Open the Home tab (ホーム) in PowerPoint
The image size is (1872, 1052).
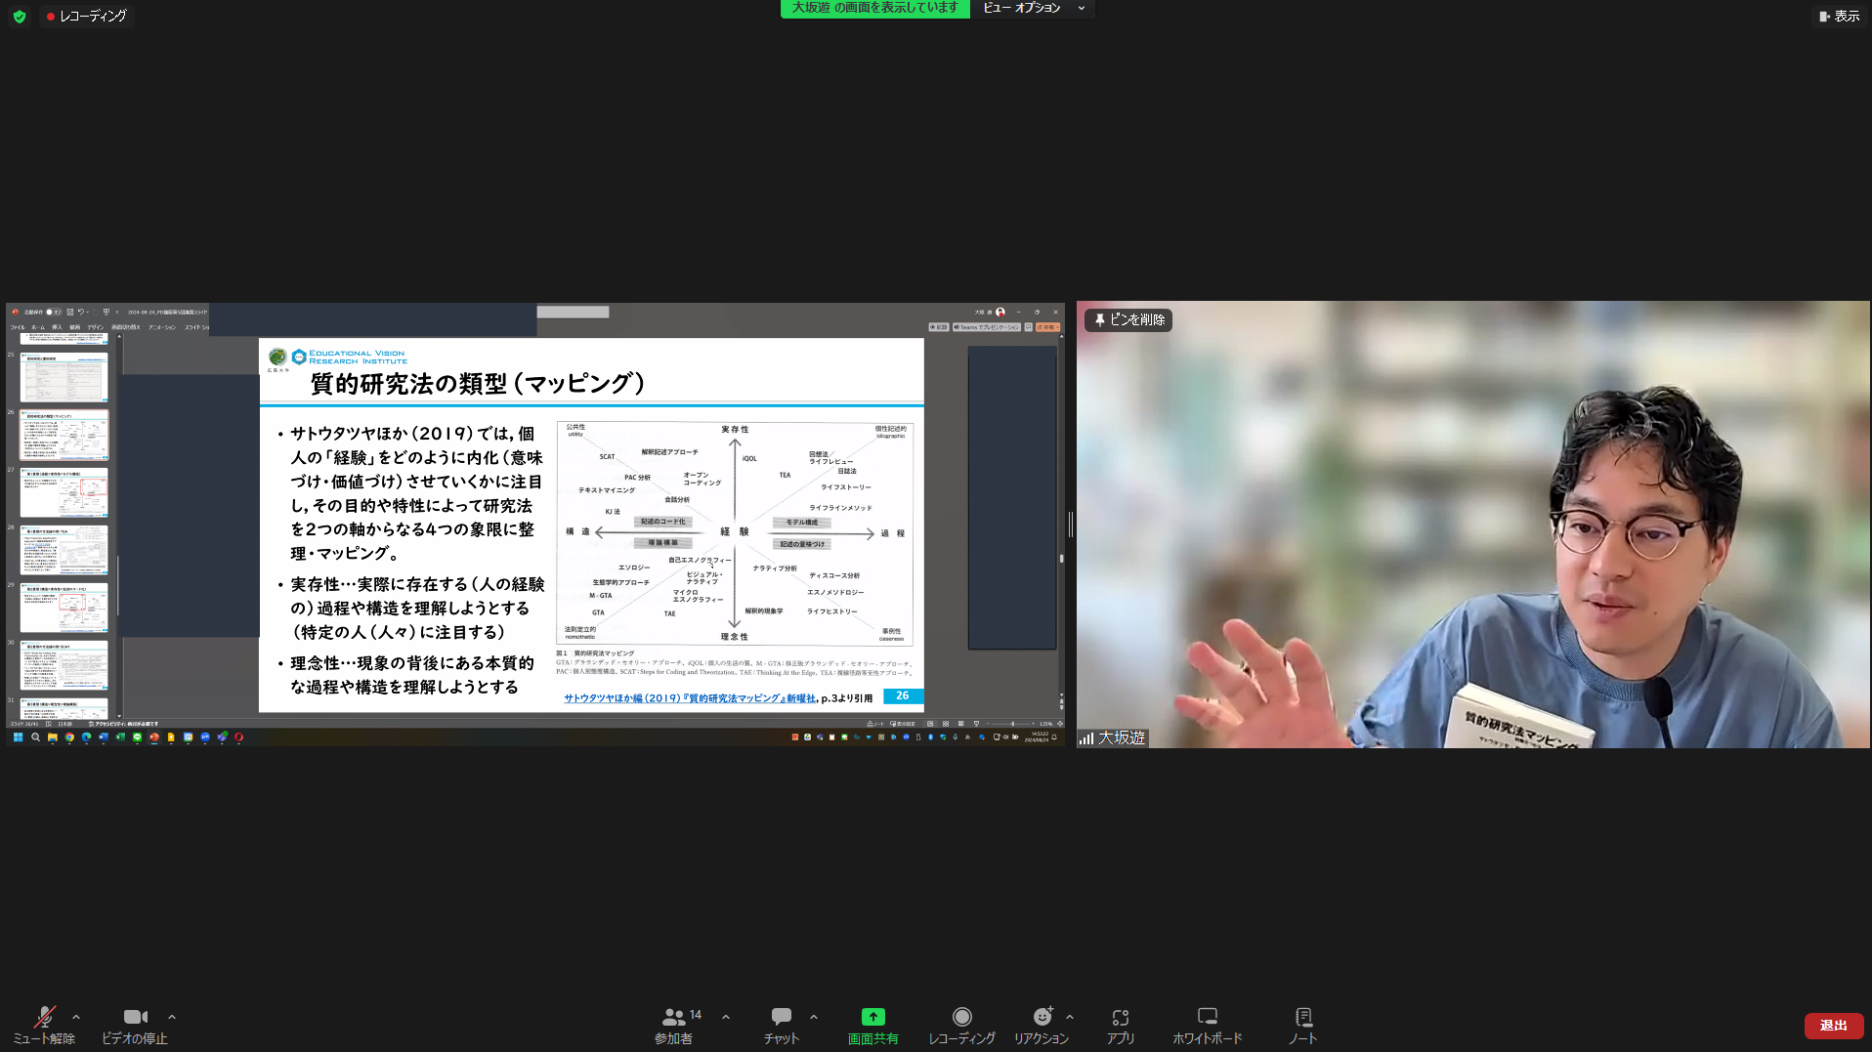38,327
